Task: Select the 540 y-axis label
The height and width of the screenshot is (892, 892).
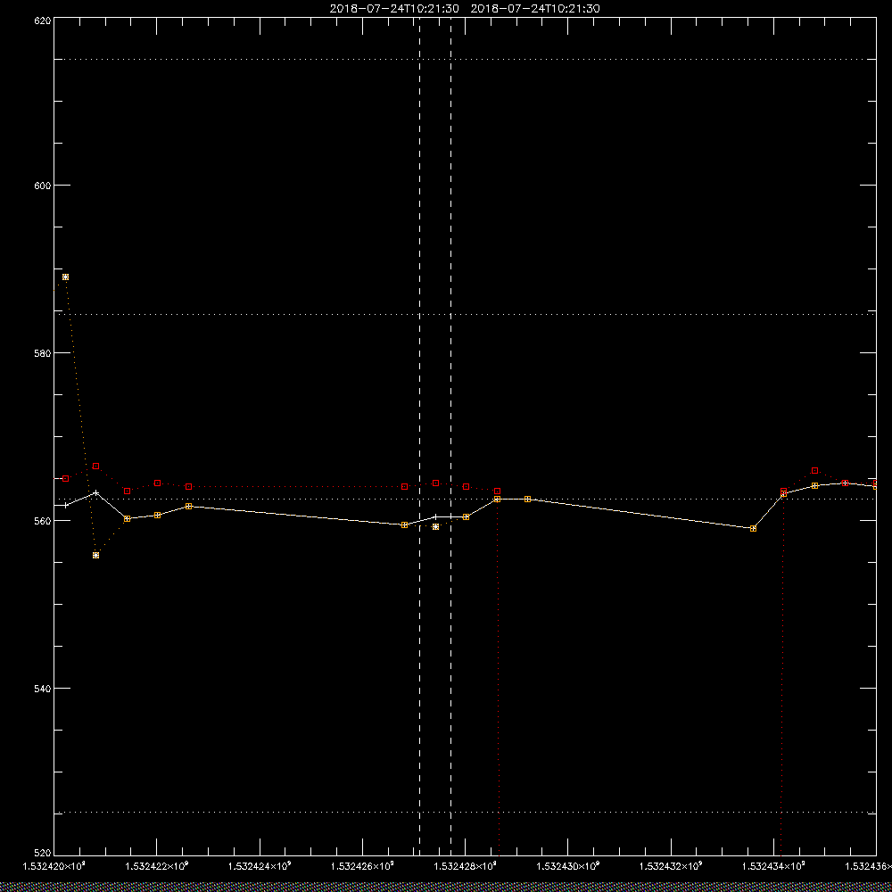Action: tap(43, 689)
